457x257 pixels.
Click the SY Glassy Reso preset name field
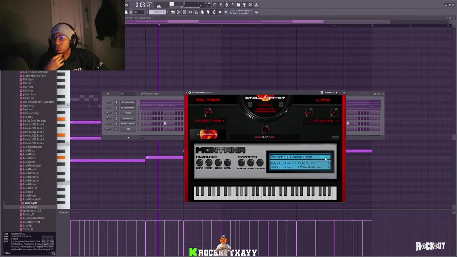click(x=298, y=157)
